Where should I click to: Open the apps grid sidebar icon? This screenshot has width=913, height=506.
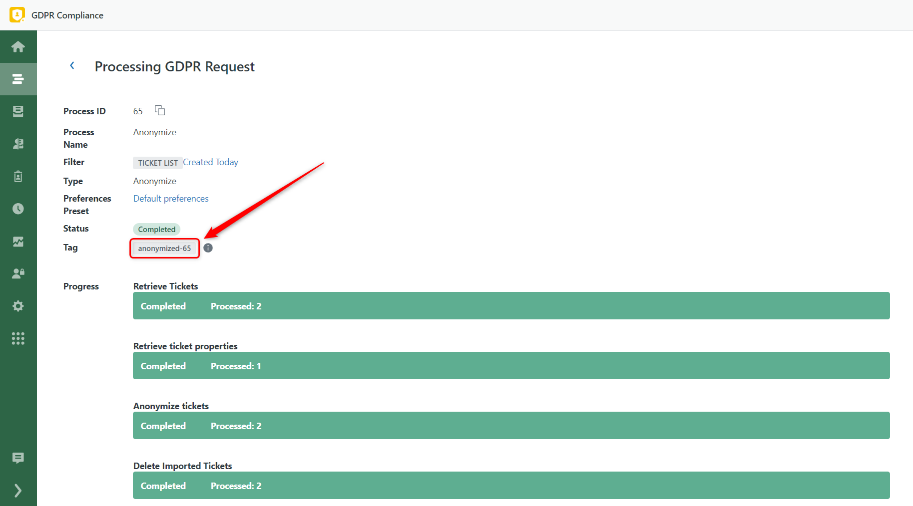(18, 338)
